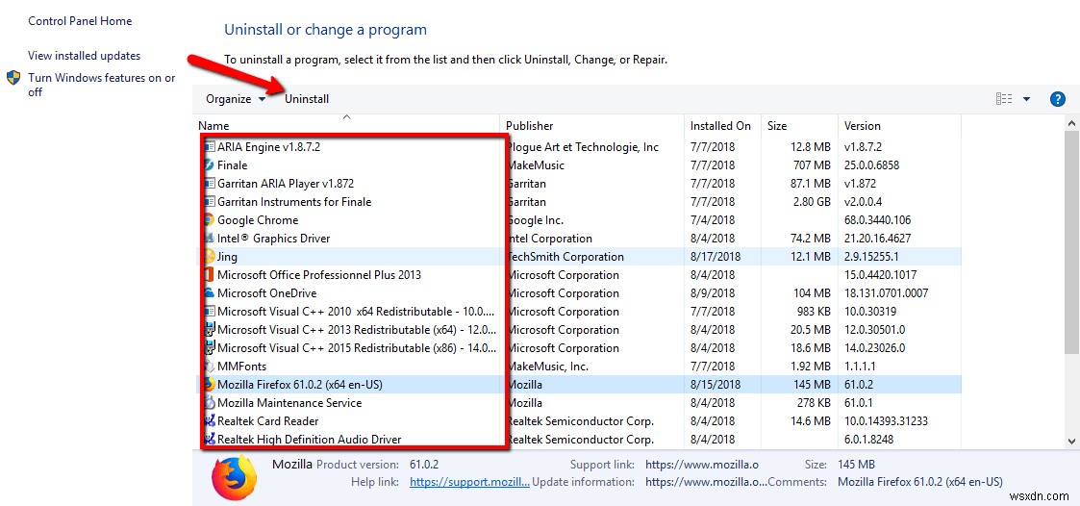Image resolution: width=1080 pixels, height=506 pixels.
Task: Select the Mozilla Firefox 61.0.2 (x64 en-US) entry
Action: pyautogui.click(x=300, y=385)
